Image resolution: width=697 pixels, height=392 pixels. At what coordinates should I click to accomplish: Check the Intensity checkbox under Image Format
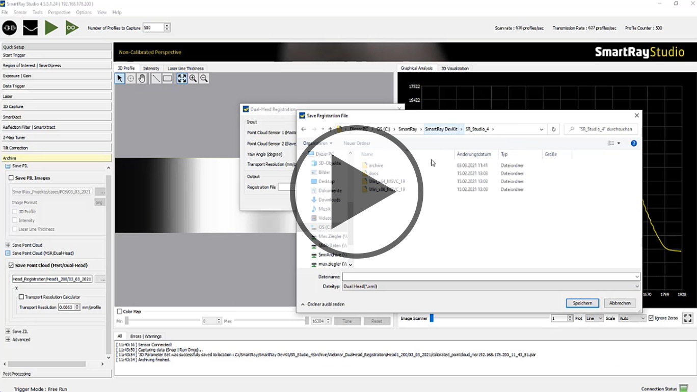click(x=15, y=220)
